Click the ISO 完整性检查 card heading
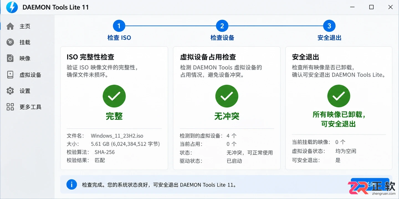The height and width of the screenshot is (199, 399). tap(90, 57)
